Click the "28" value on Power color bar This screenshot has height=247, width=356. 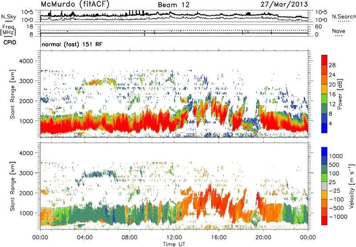point(332,65)
